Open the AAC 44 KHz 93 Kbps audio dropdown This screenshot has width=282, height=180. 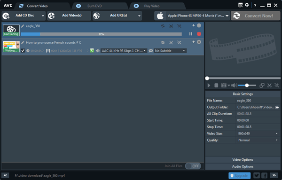coord(124,51)
